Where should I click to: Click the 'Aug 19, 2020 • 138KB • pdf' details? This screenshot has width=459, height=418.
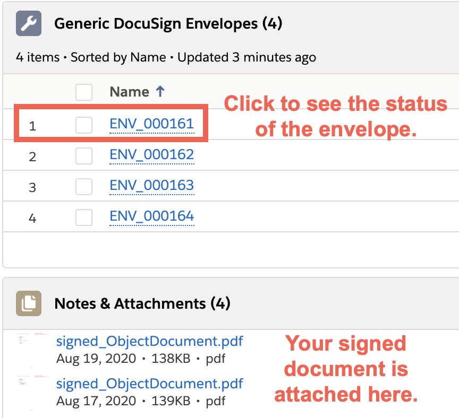(141, 359)
